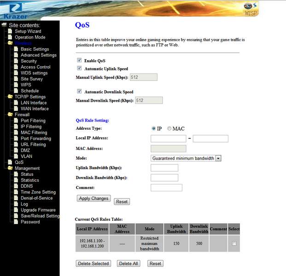Open the Password page
Image resolution: width=286 pixels, height=276 pixels.
(x=30, y=222)
